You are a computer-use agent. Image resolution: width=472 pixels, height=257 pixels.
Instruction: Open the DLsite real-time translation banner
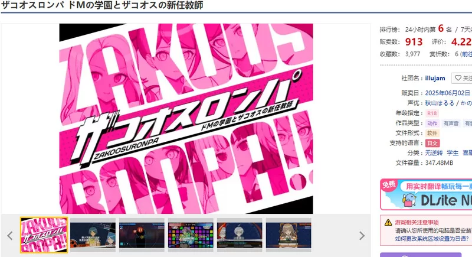click(426, 194)
